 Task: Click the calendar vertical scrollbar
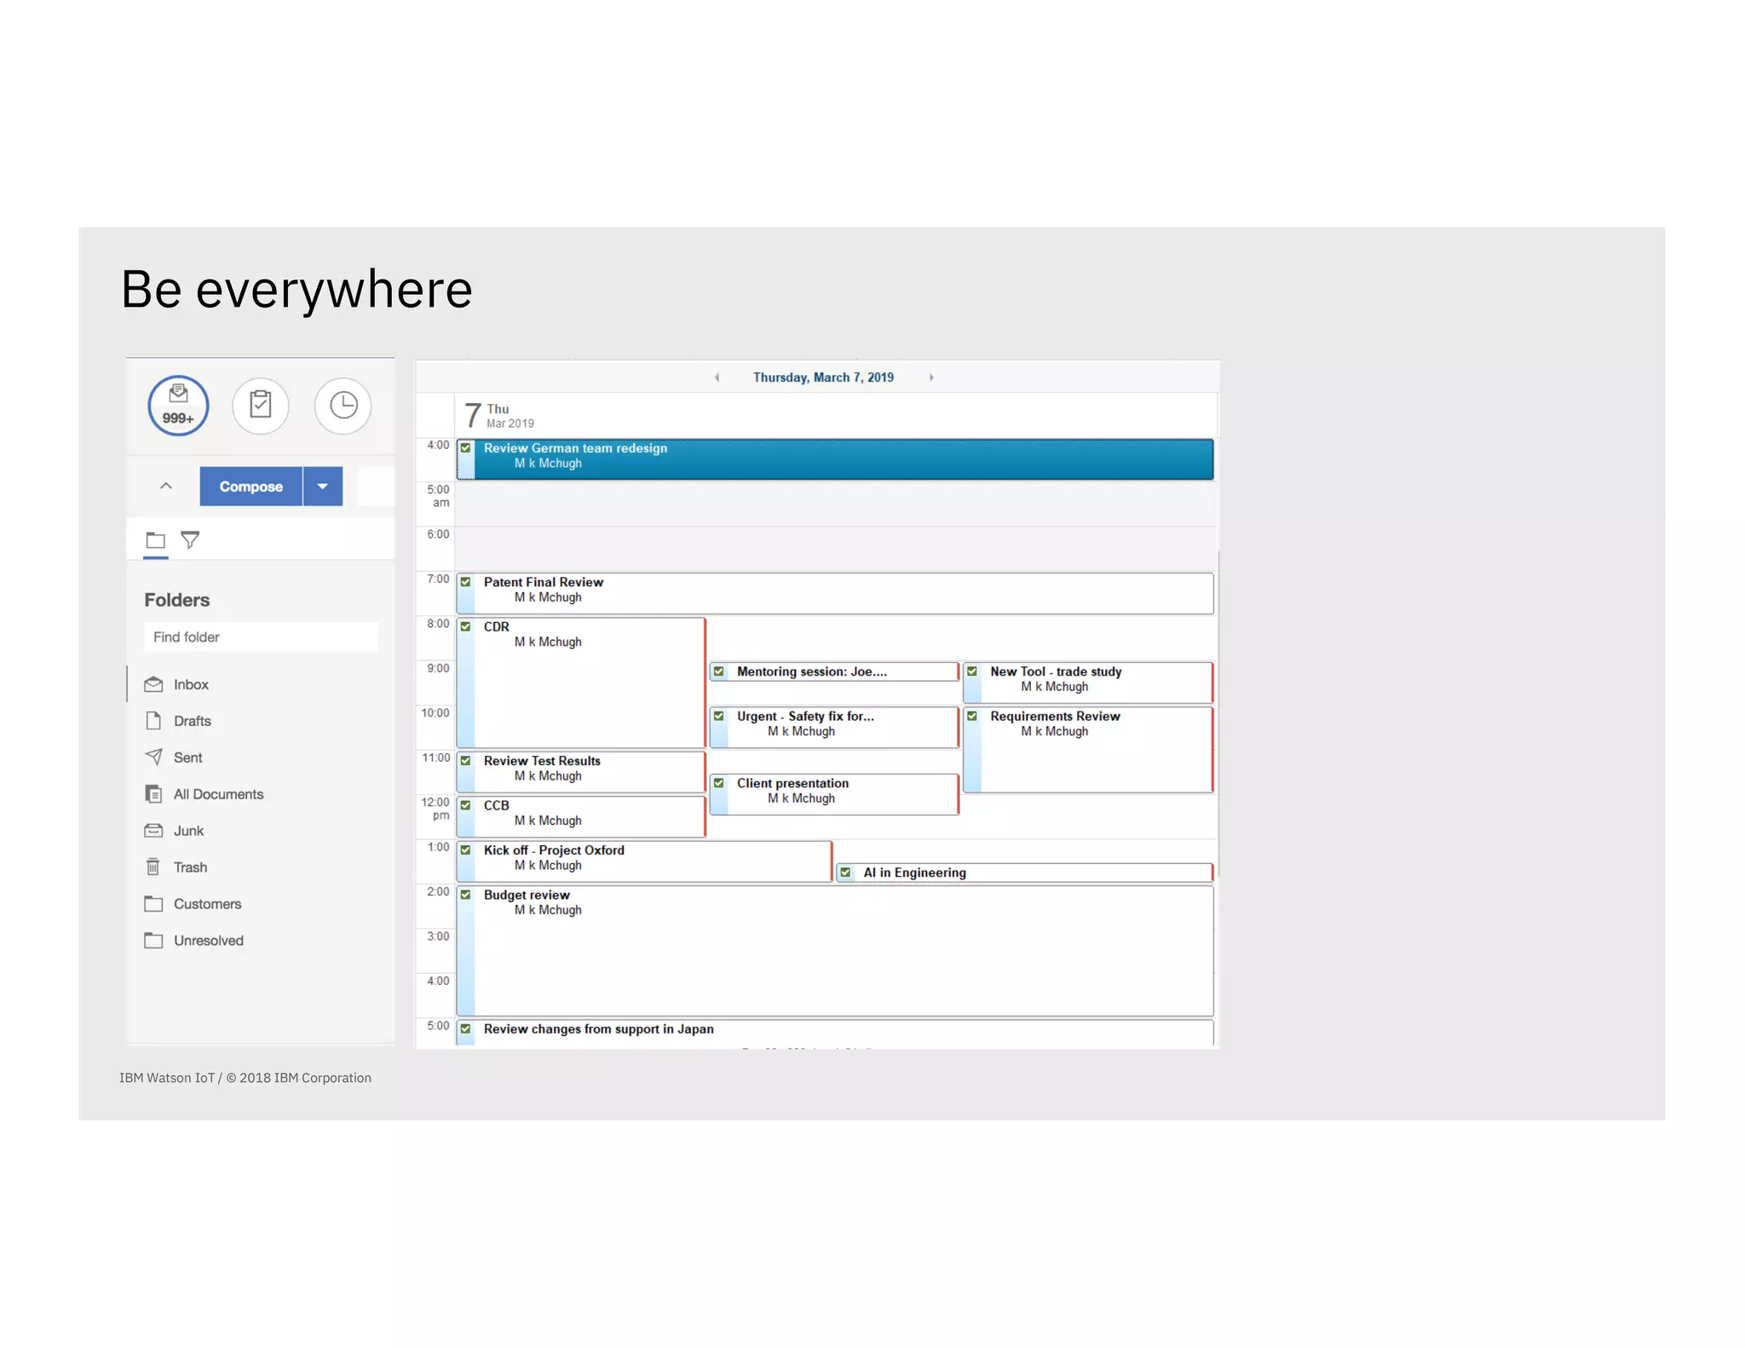1218,714
